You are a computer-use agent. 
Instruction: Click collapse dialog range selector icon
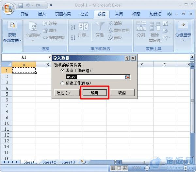[x=127, y=77]
